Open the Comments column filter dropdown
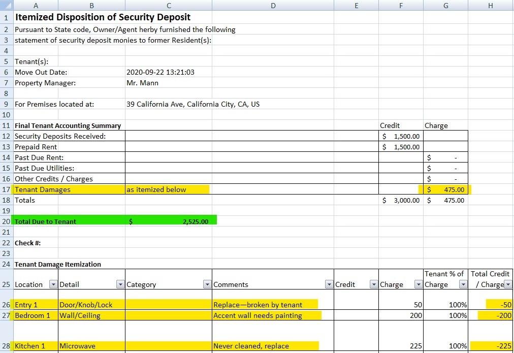Screen dimensions: 514x353 pos(329,284)
